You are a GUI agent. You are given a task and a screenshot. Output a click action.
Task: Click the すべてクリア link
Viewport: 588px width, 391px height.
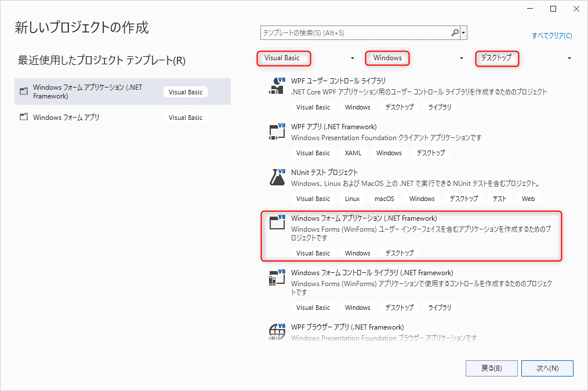tap(551, 35)
